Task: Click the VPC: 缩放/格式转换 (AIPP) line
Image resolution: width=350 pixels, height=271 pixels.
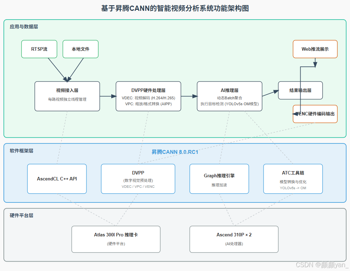Action: coord(148,104)
